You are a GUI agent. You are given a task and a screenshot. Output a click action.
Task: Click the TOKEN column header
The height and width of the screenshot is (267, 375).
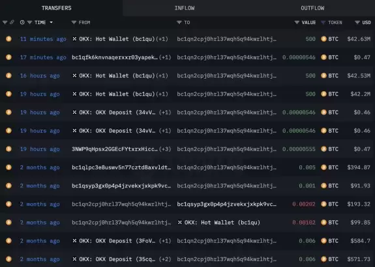(x=335, y=22)
